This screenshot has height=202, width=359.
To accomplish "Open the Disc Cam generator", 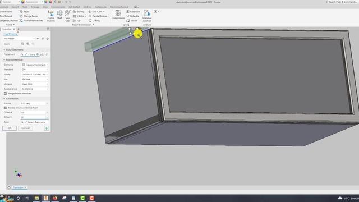I will click(x=95, y=12).
